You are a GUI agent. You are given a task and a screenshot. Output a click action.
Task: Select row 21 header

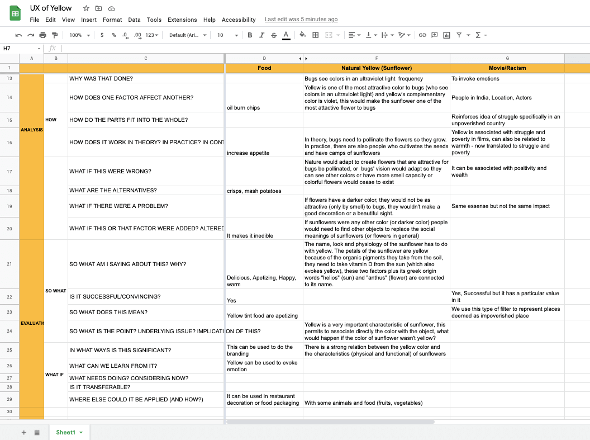coord(9,264)
